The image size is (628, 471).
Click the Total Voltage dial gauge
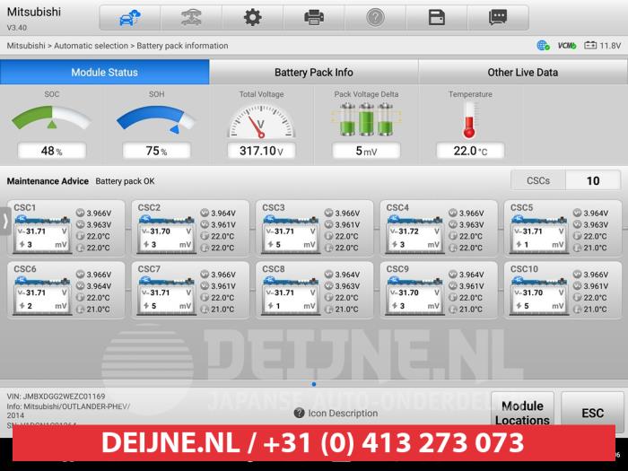pyautogui.click(x=261, y=121)
